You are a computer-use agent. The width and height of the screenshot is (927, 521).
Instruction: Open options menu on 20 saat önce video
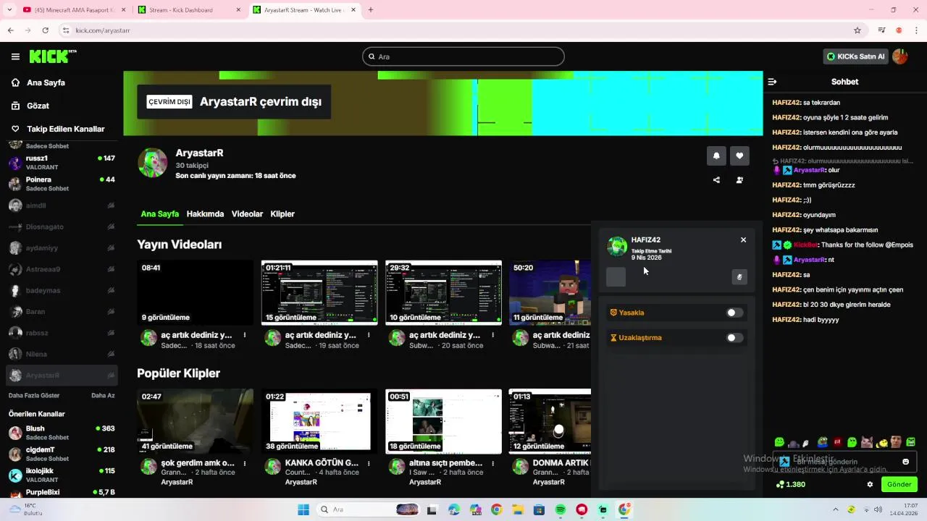pyautogui.click(x=492, y=335)
